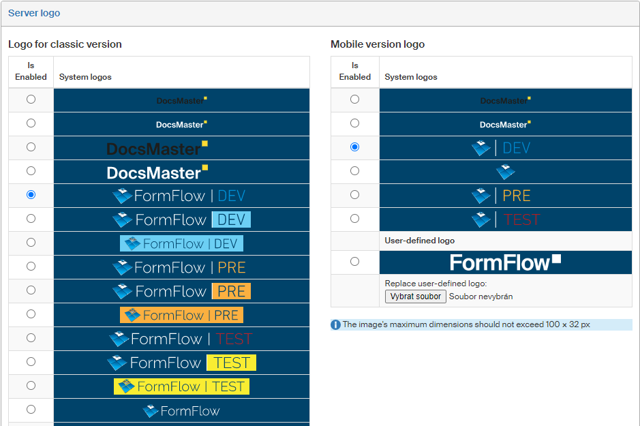Click the classic FormFlow logo with yellow TEST box
Image resolution: width=640 pixels, height=426 pixels.
pyautogui.click(x=181, y=363)
